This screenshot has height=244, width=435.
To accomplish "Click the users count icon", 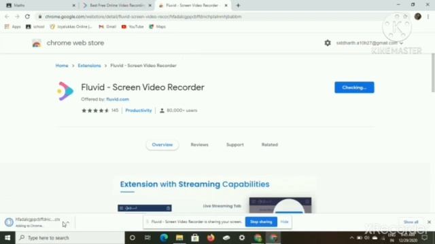I will coord(162,110).
